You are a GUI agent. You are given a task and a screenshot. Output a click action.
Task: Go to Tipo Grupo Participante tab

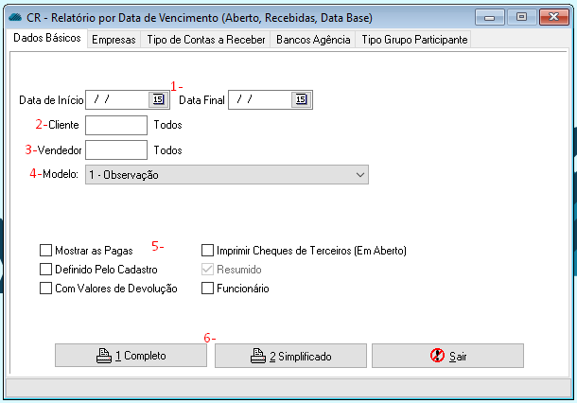(413, 40)
